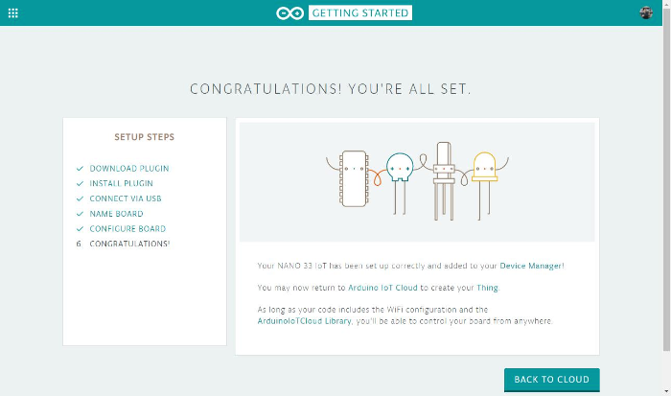Follow the Thing link
The image size is (671, 396).
[487, 288]
